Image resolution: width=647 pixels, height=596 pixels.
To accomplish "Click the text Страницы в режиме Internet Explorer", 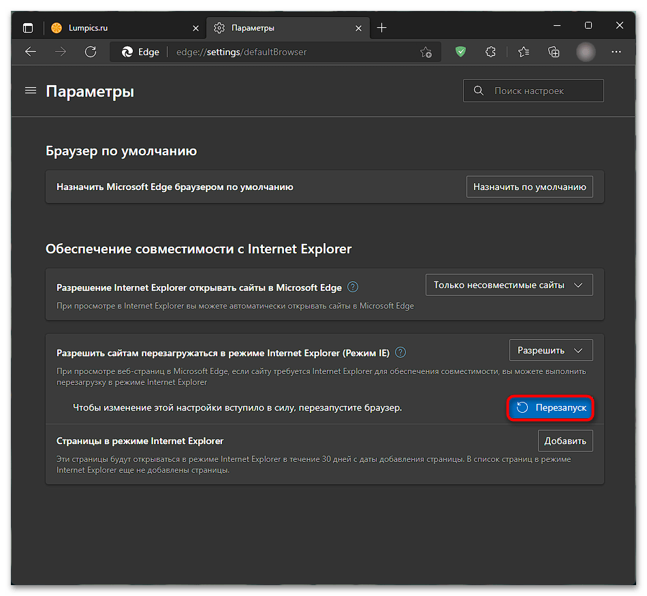I will 140,441.
